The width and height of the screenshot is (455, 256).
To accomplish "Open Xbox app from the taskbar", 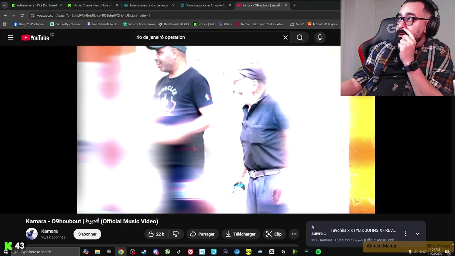I will (x=167, y=252).
